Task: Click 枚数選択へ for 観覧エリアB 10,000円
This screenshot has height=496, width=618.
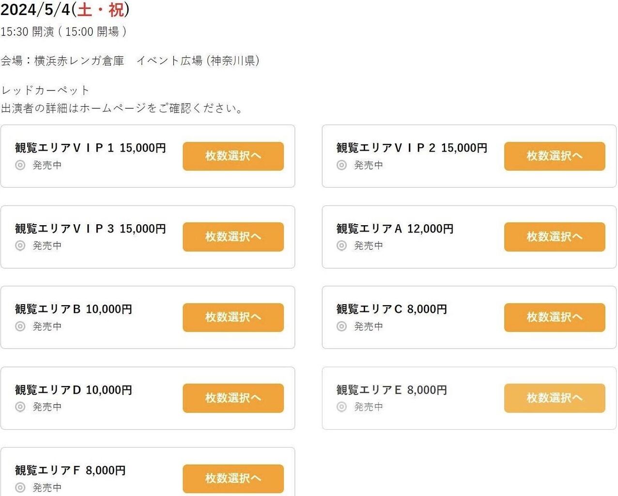Action: point(233,317)
